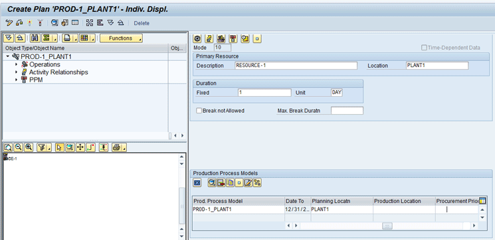
Task: Click the hierarchy structure icon in top toolbar
Action: (x=100, y=23)
